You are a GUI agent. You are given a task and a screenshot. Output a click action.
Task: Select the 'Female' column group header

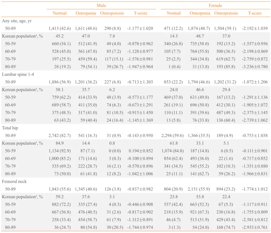click(216, 5)
